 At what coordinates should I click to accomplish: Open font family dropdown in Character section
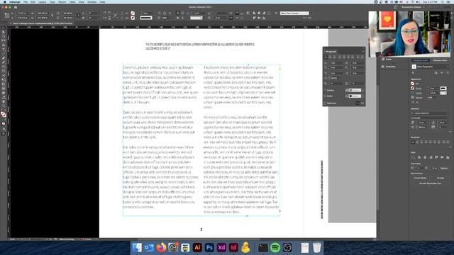431,113
